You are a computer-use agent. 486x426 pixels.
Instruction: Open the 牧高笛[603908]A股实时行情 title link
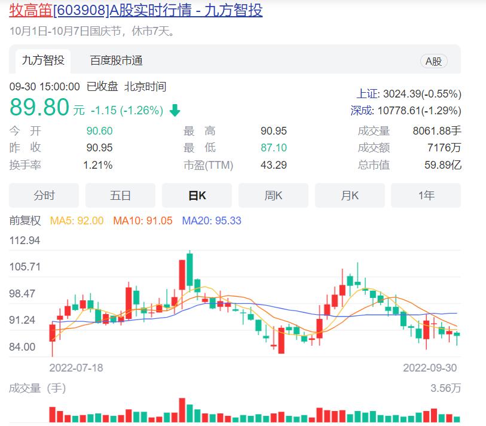click(x=136, y=10)
